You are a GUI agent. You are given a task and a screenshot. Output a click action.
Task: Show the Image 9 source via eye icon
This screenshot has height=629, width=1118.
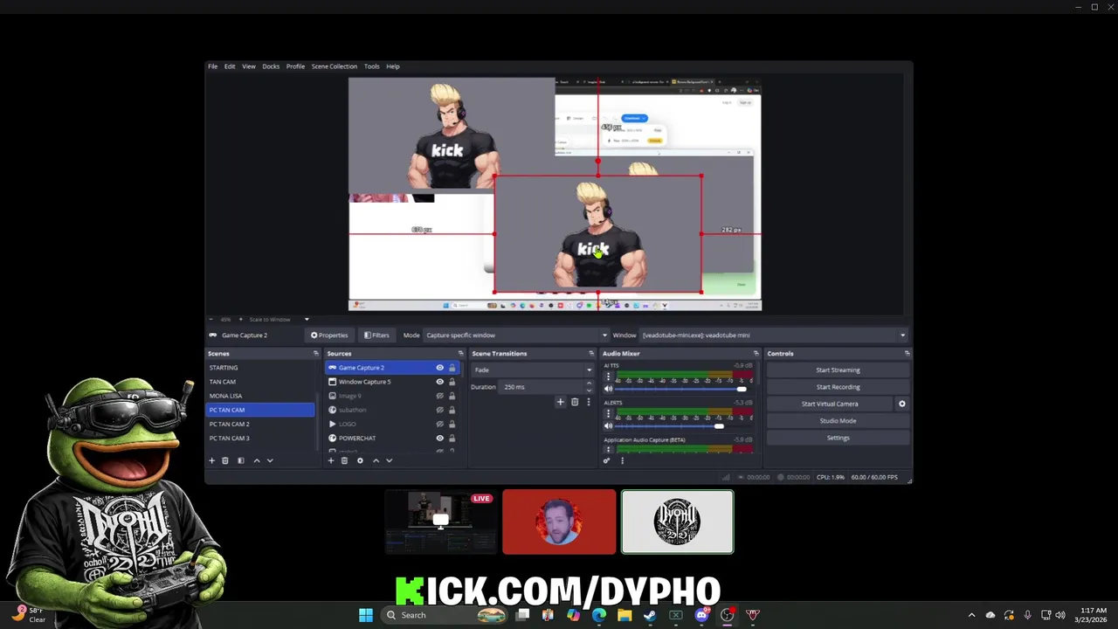pyautogui.click(x=439, y=396)
